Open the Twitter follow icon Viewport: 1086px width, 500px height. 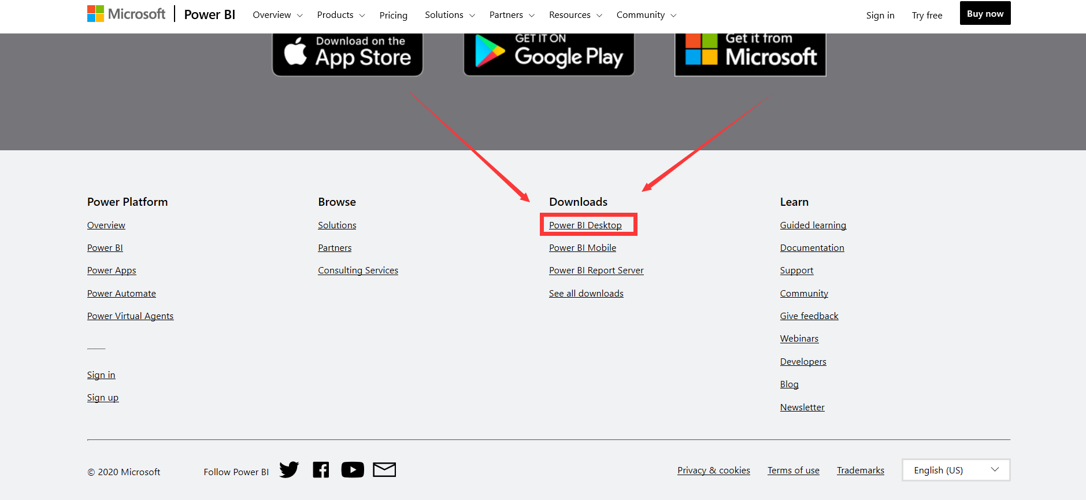tap(289, 470)
